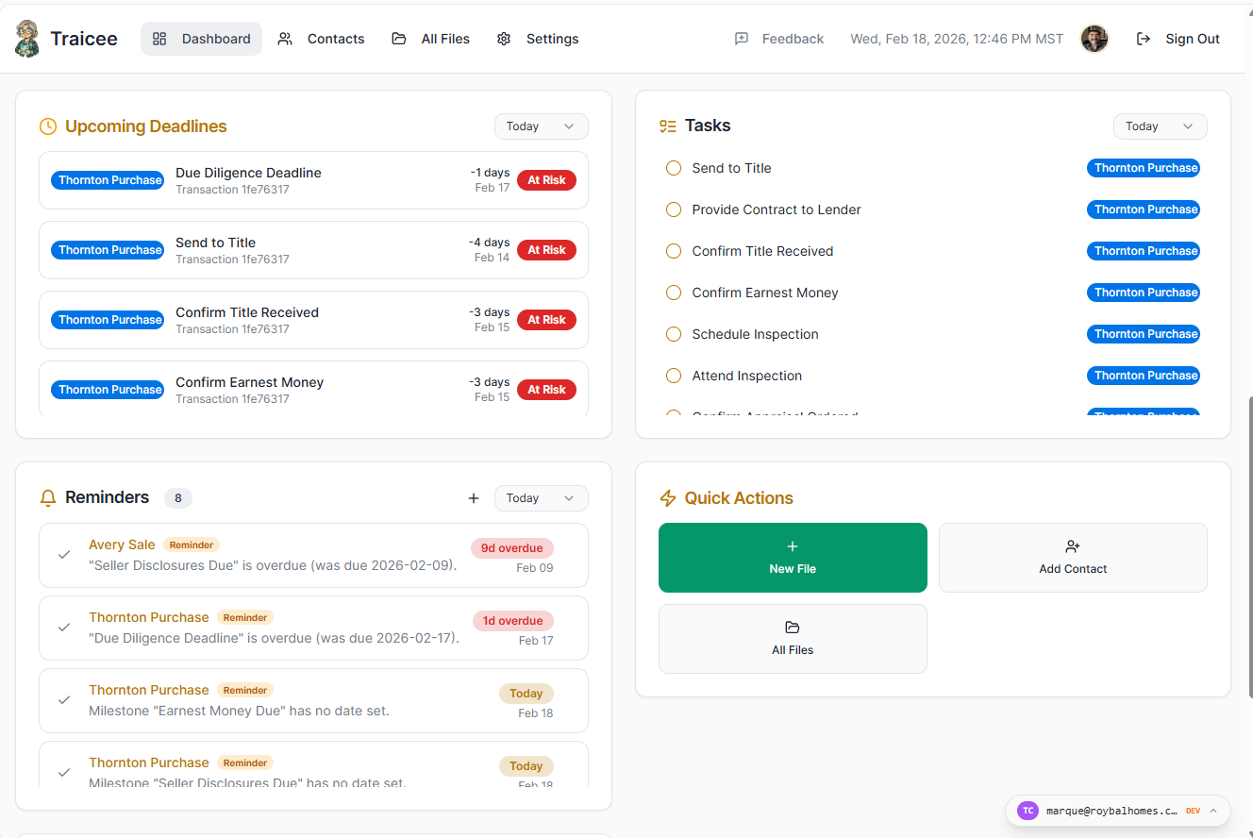Image resolution: width=1253 pixels, height=838 pixels.
Task: Open the Contacts page
Action: coord(321,39)
